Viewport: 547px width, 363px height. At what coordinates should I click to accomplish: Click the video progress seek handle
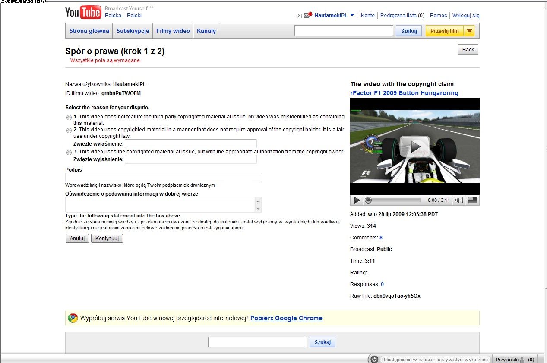(368, 200)
